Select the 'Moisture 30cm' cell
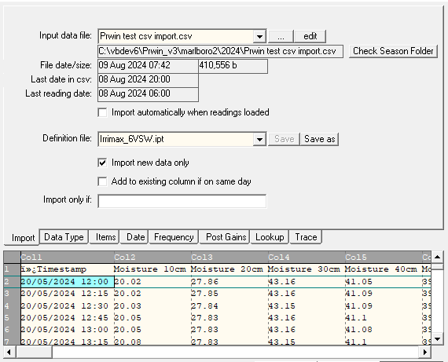The image size is (448, 362). (x=307, y=269)
